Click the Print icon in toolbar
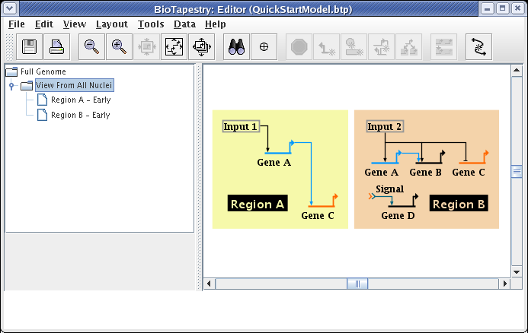This screenshot has width=528, height=333. pos(57,47)
